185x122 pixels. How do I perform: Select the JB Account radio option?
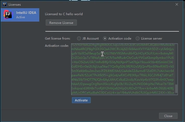88,39
